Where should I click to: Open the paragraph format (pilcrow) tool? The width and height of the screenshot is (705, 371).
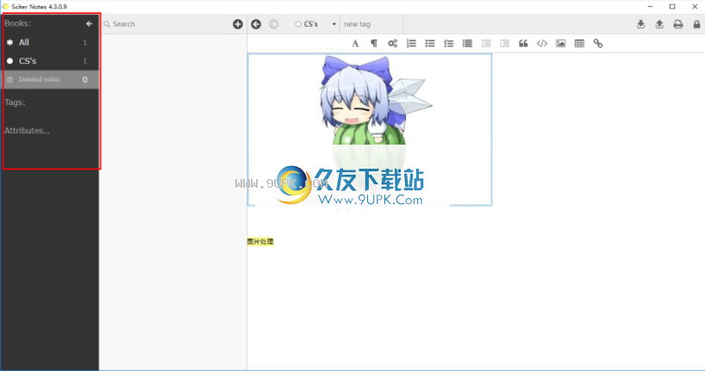374,44
